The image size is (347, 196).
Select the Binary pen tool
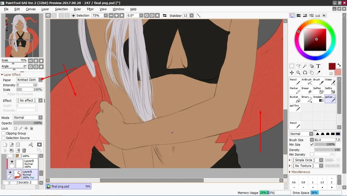point(306,99)
